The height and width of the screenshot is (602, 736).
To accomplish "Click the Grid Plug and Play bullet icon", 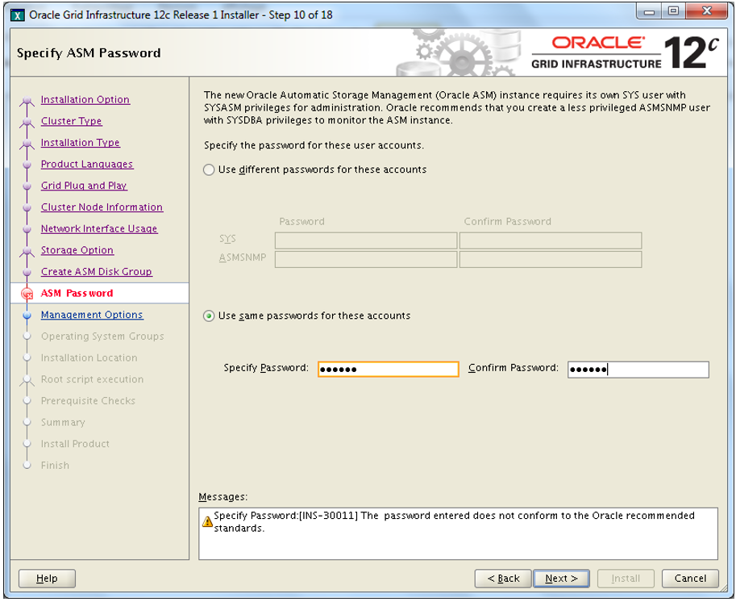I will point(27,186).
